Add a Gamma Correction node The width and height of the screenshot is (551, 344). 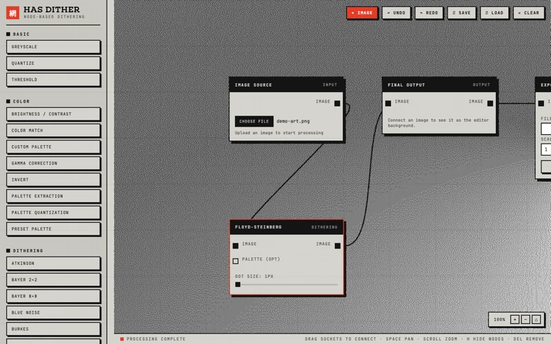click(x=53, y=163)
